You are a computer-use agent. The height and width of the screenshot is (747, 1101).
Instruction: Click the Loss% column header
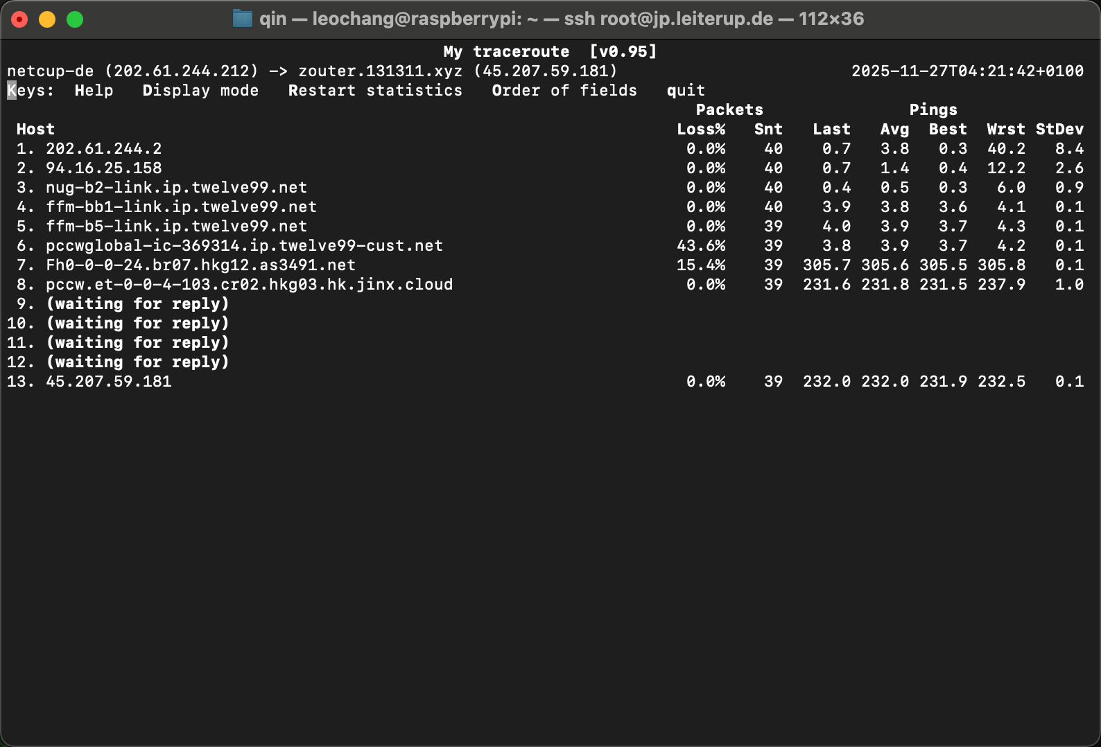701,130
